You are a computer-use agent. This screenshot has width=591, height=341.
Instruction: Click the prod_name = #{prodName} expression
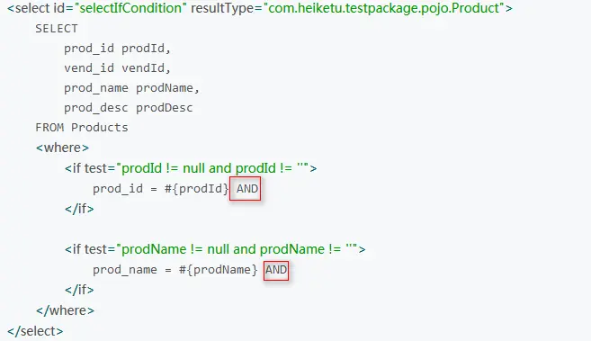tap(175, 270)
